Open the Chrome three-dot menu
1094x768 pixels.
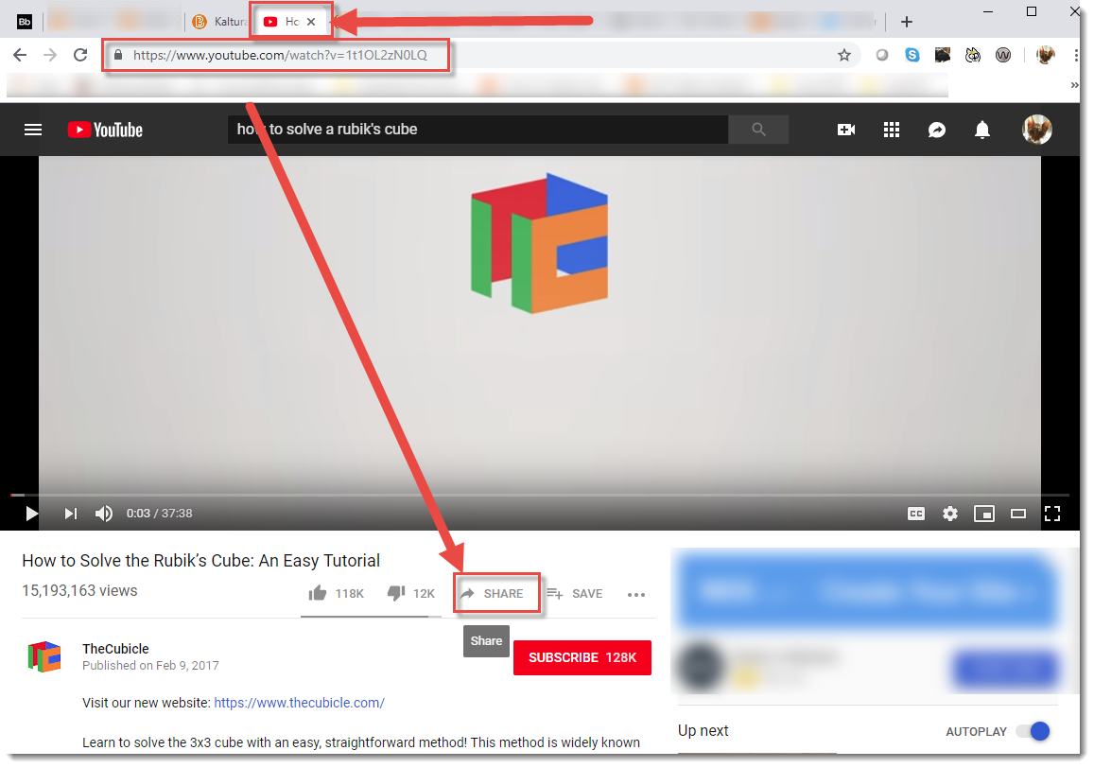tap(1077, 55)
